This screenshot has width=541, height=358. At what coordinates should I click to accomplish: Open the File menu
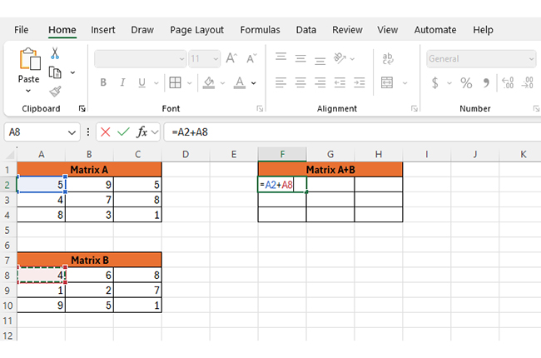22,30
